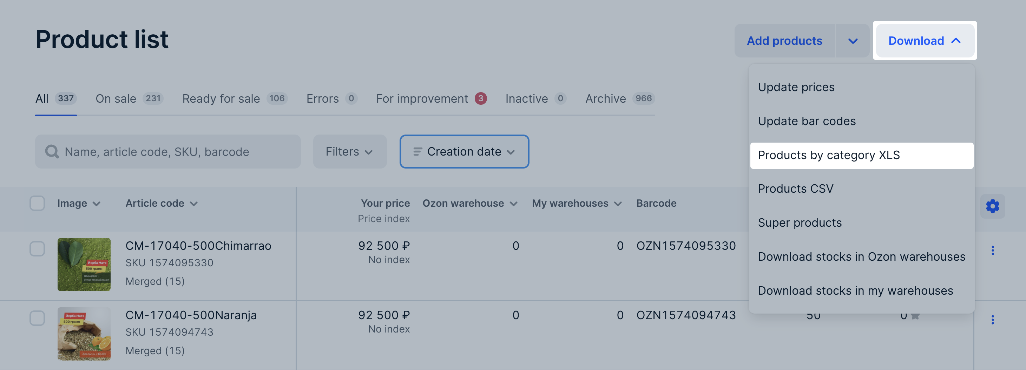Click the sort icon in Creation date
Screen dimensions: 1026x370
pyautogui.click(x=417, y=152)
